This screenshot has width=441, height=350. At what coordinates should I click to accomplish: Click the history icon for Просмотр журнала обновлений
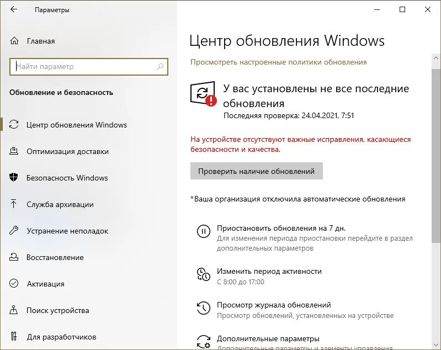[203, 308]
